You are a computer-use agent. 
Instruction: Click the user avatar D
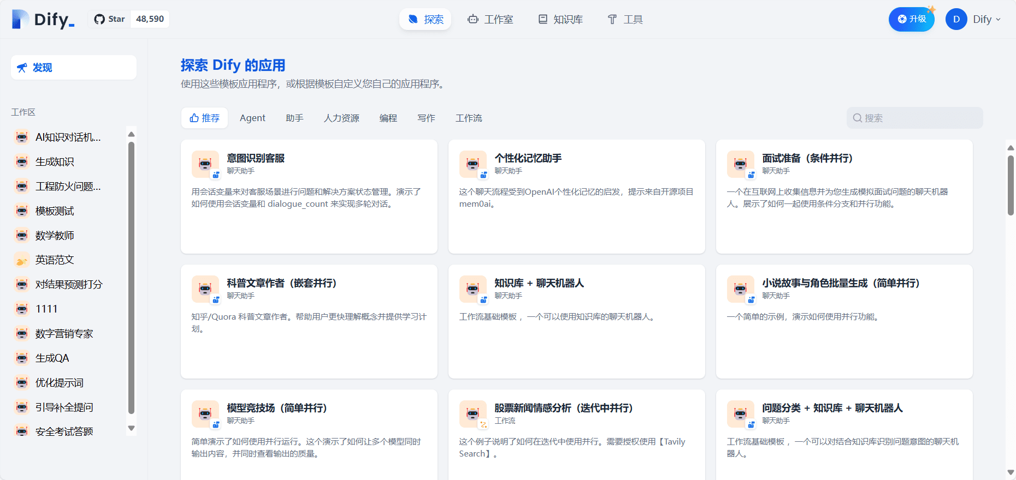click(x=956, y=19)
